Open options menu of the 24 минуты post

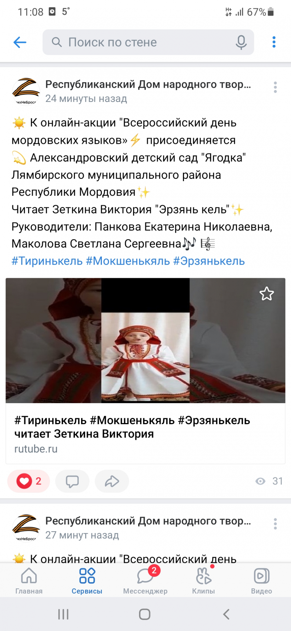[x=275, y=87]
